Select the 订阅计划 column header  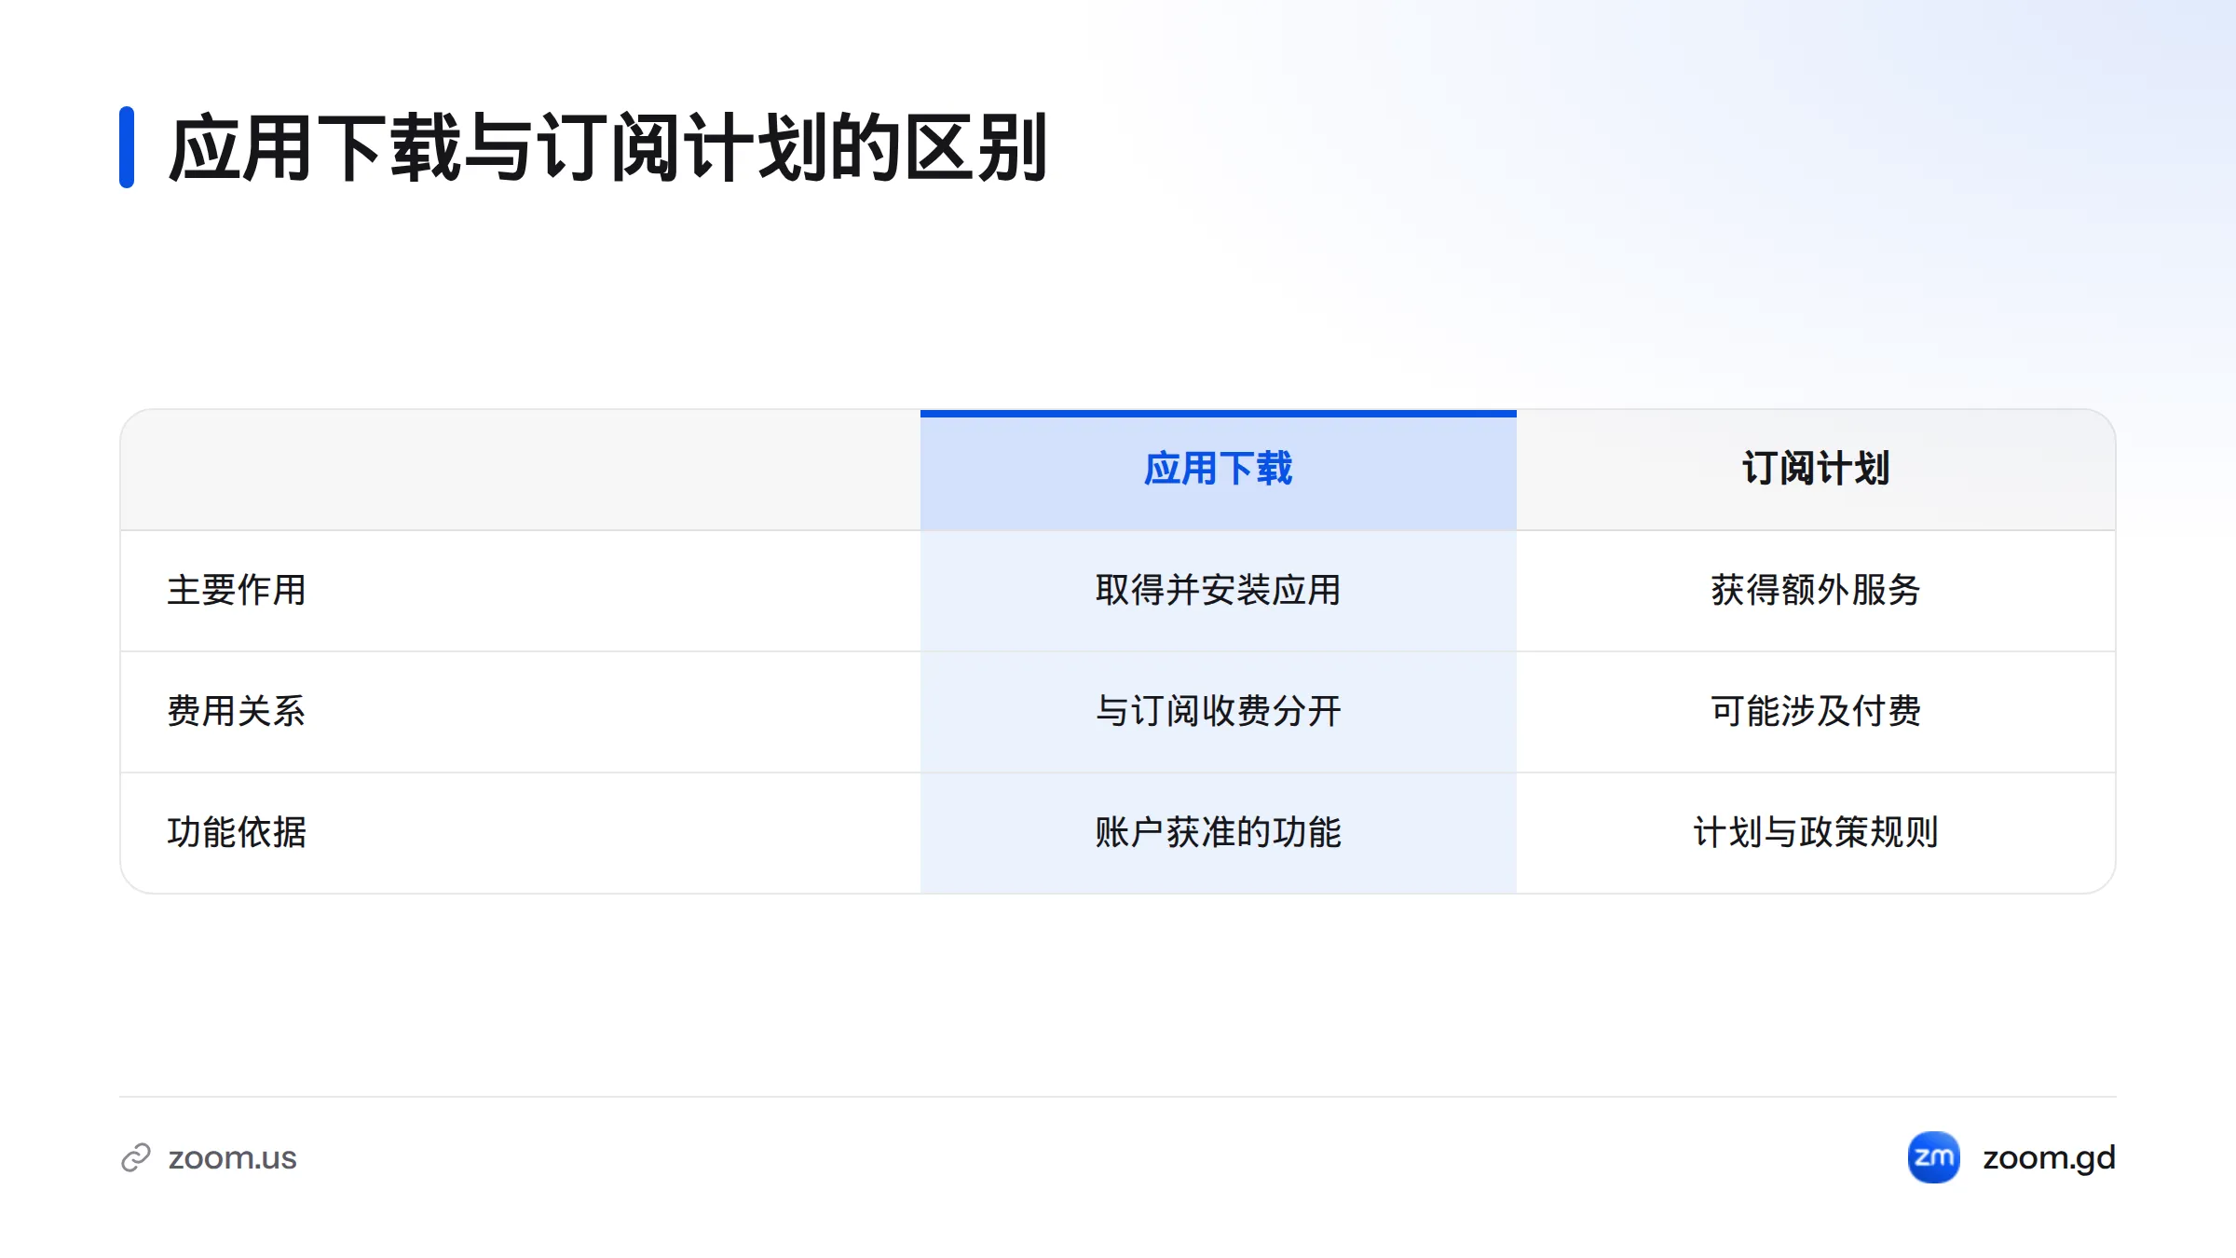click(1816, 470)
